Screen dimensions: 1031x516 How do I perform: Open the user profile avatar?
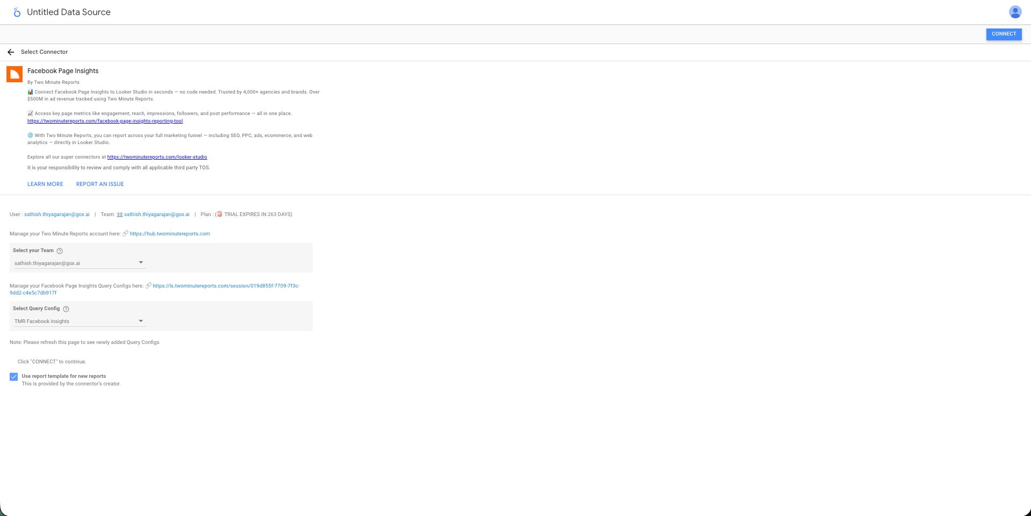(x=1014, y=11)
